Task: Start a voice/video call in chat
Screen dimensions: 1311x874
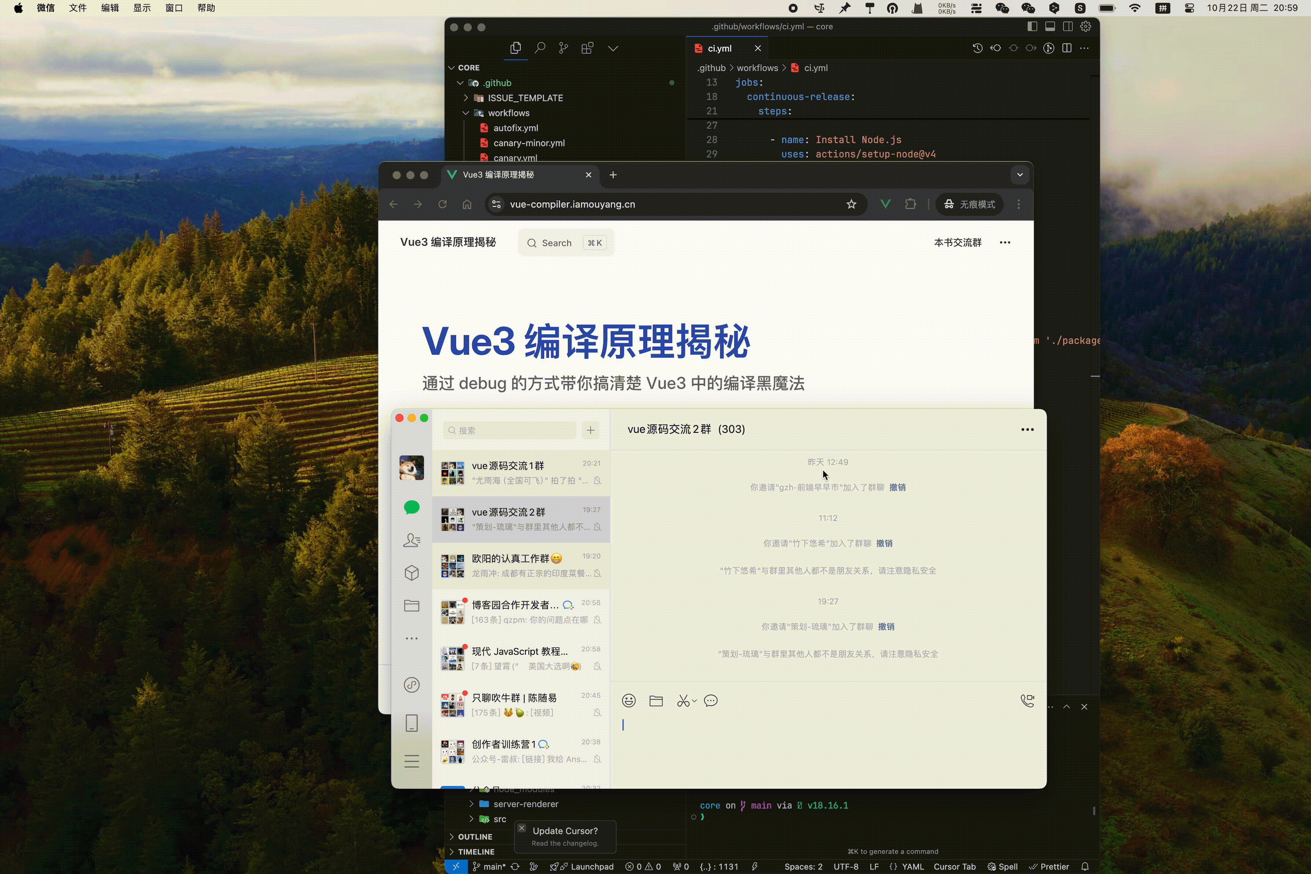Action: 1027,701
